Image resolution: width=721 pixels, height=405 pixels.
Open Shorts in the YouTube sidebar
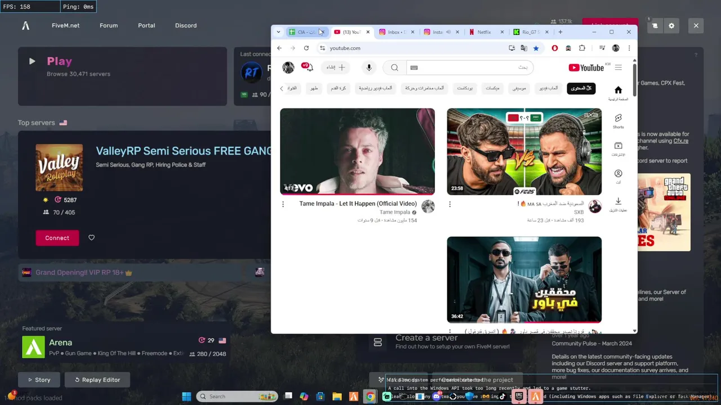tap(618, 121)
